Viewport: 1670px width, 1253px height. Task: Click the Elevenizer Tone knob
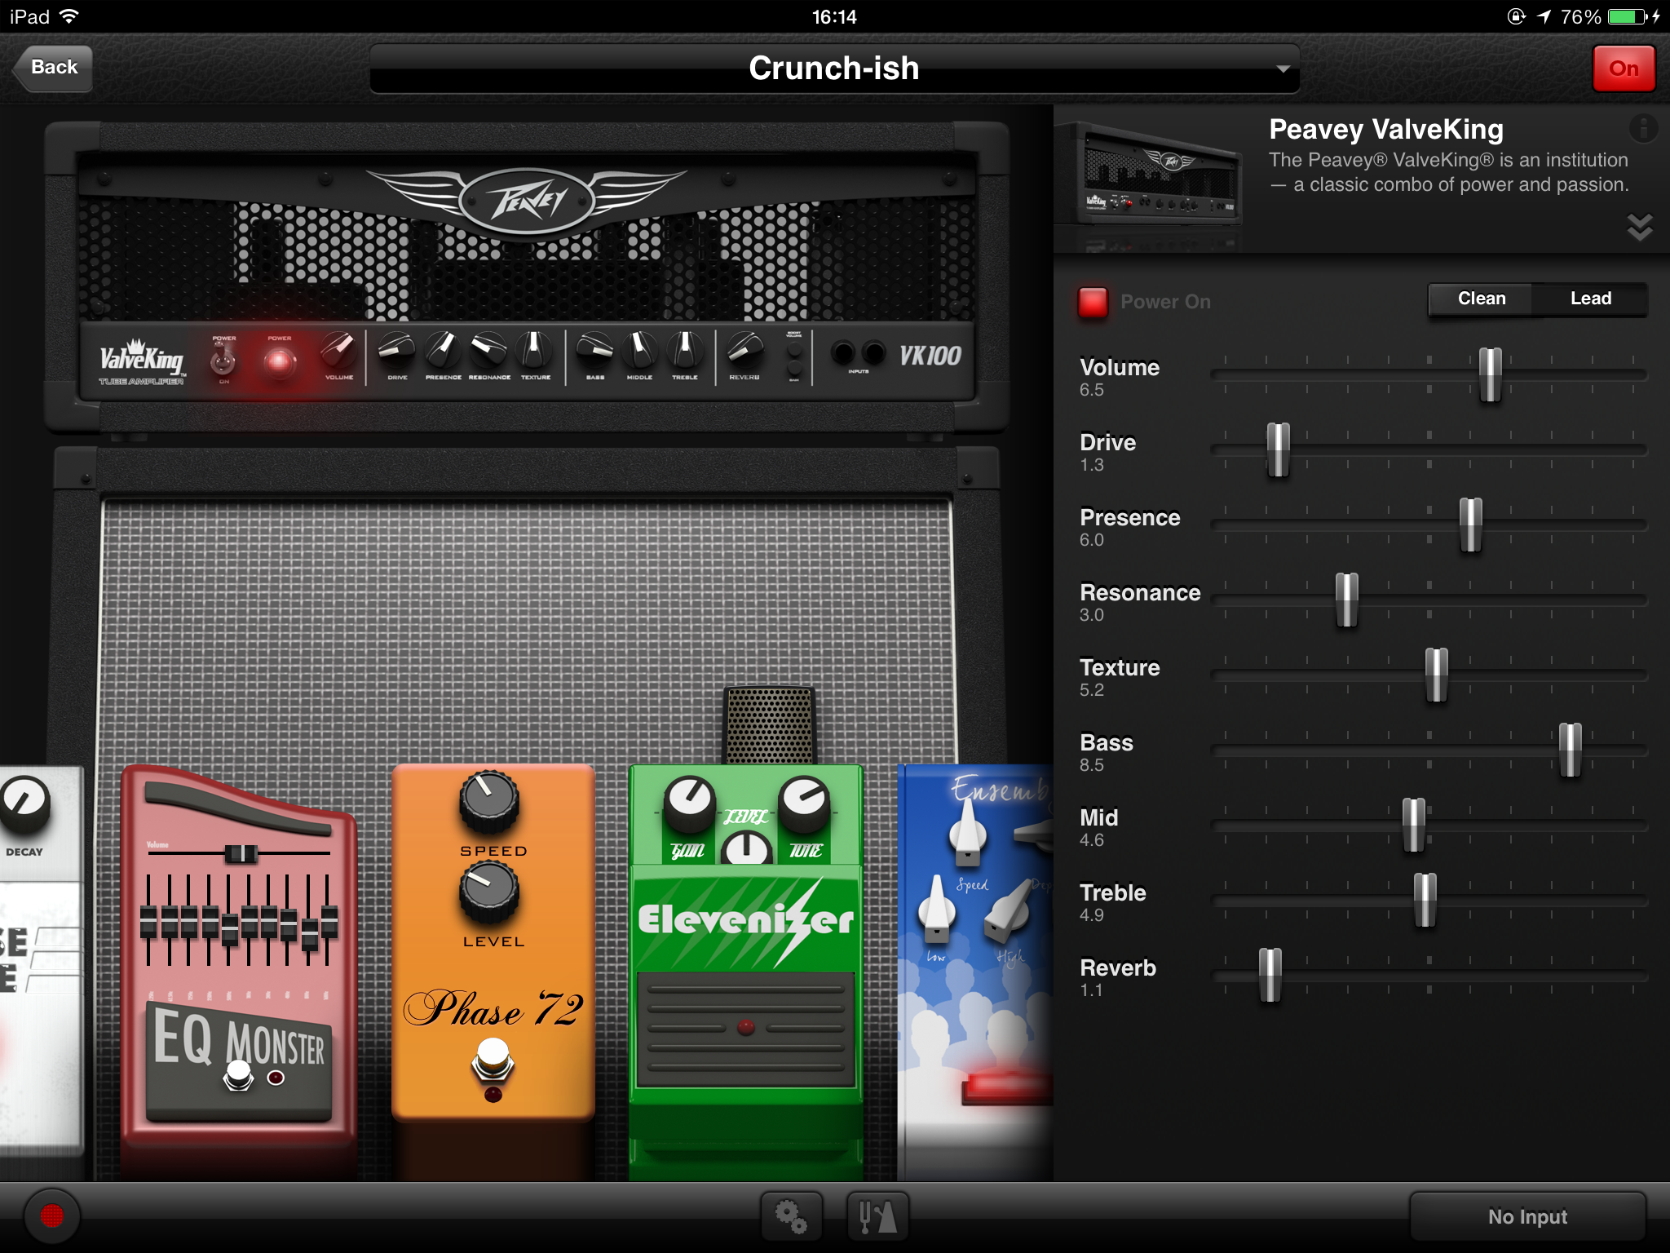tap(805, 802)
